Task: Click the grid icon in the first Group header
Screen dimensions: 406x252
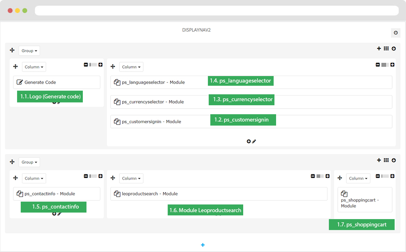Action: (386, 48)
